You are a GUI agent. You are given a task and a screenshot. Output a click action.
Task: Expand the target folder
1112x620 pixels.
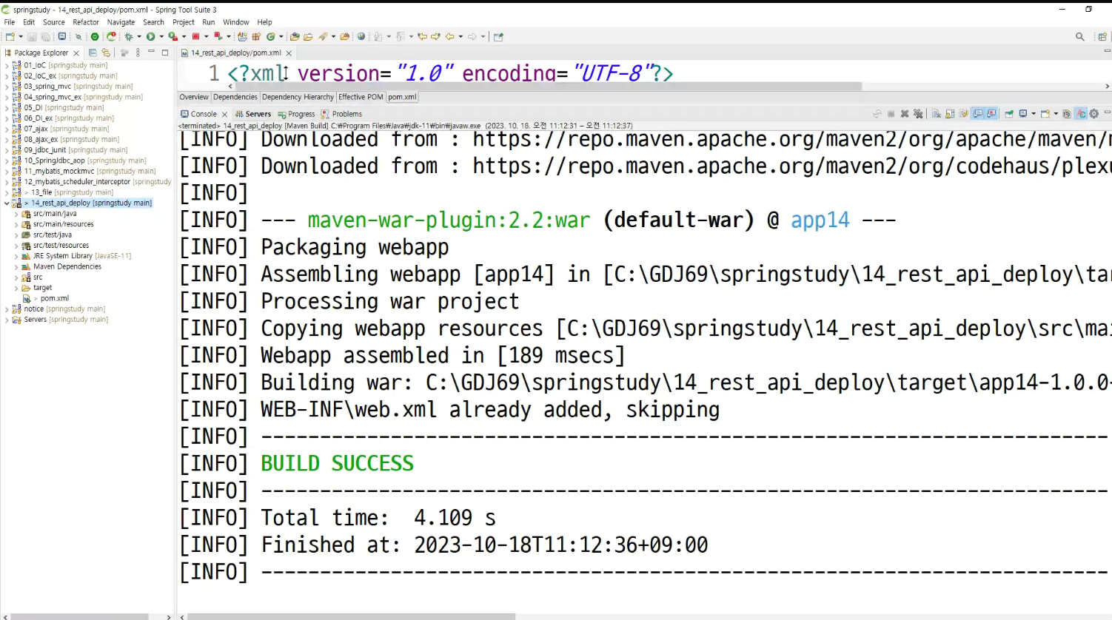(x=16, y=288)
